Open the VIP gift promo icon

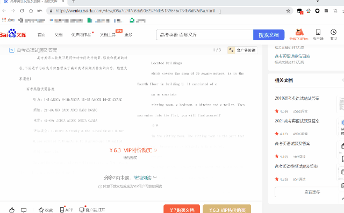299,34
